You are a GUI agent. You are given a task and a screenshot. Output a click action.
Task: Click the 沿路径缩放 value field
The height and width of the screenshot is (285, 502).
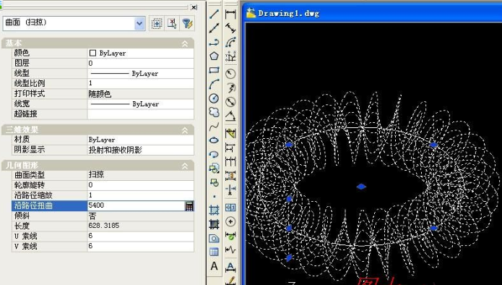[x=141, y=195]
